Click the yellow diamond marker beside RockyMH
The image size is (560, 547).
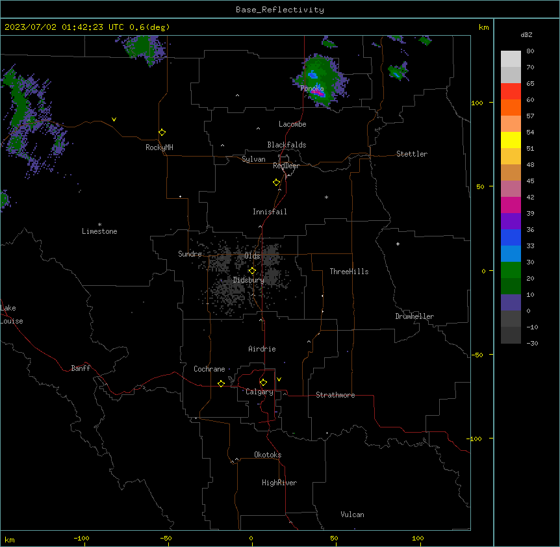point(162,133)
